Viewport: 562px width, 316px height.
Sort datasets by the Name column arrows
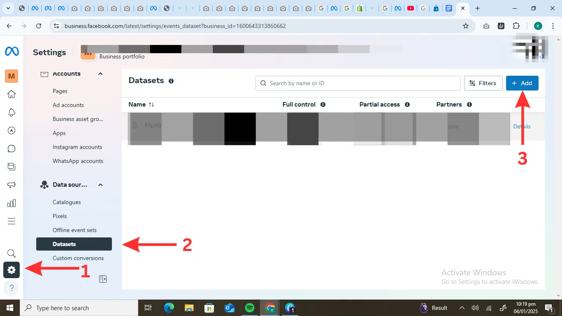[151, 105]
